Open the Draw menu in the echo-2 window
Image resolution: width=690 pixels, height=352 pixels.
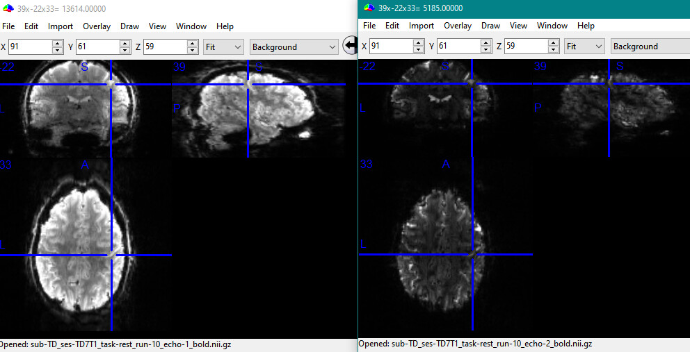click(490, 26)
